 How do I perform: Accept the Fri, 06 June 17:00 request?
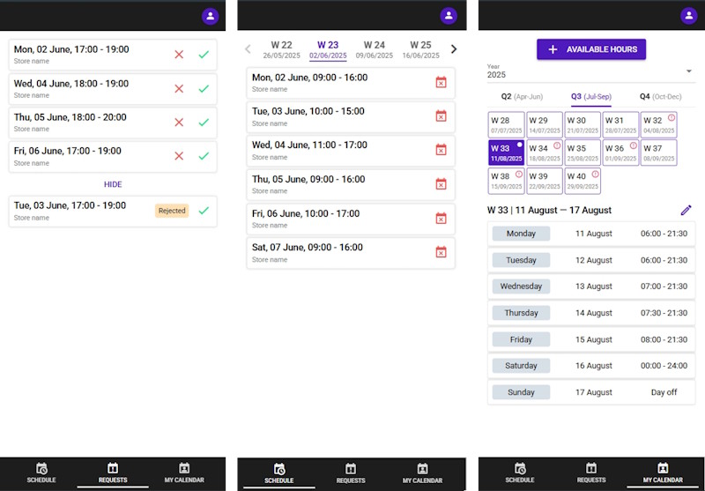[204, 156]
